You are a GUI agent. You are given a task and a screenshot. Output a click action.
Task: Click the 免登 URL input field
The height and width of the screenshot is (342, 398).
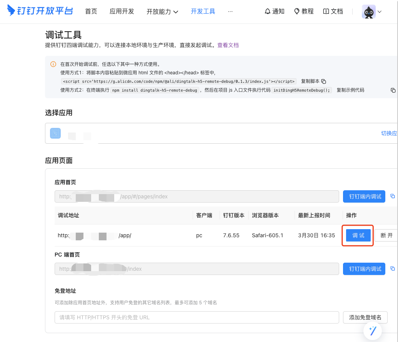(x=197, y=317)
